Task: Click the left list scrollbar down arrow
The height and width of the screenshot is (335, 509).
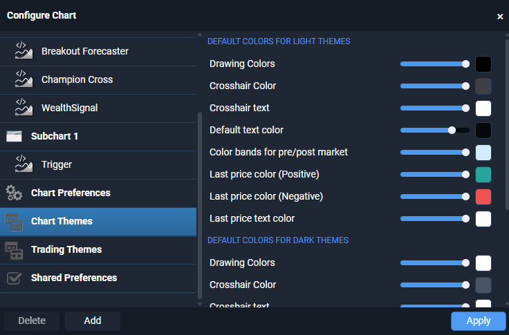Action: 200,304
